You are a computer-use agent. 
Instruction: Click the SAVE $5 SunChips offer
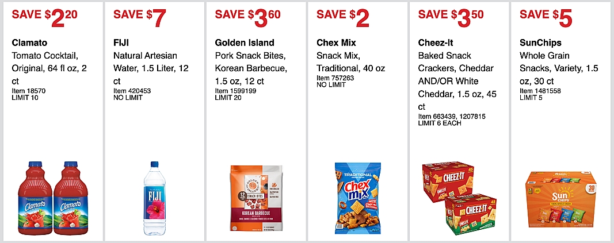point(546,17)
